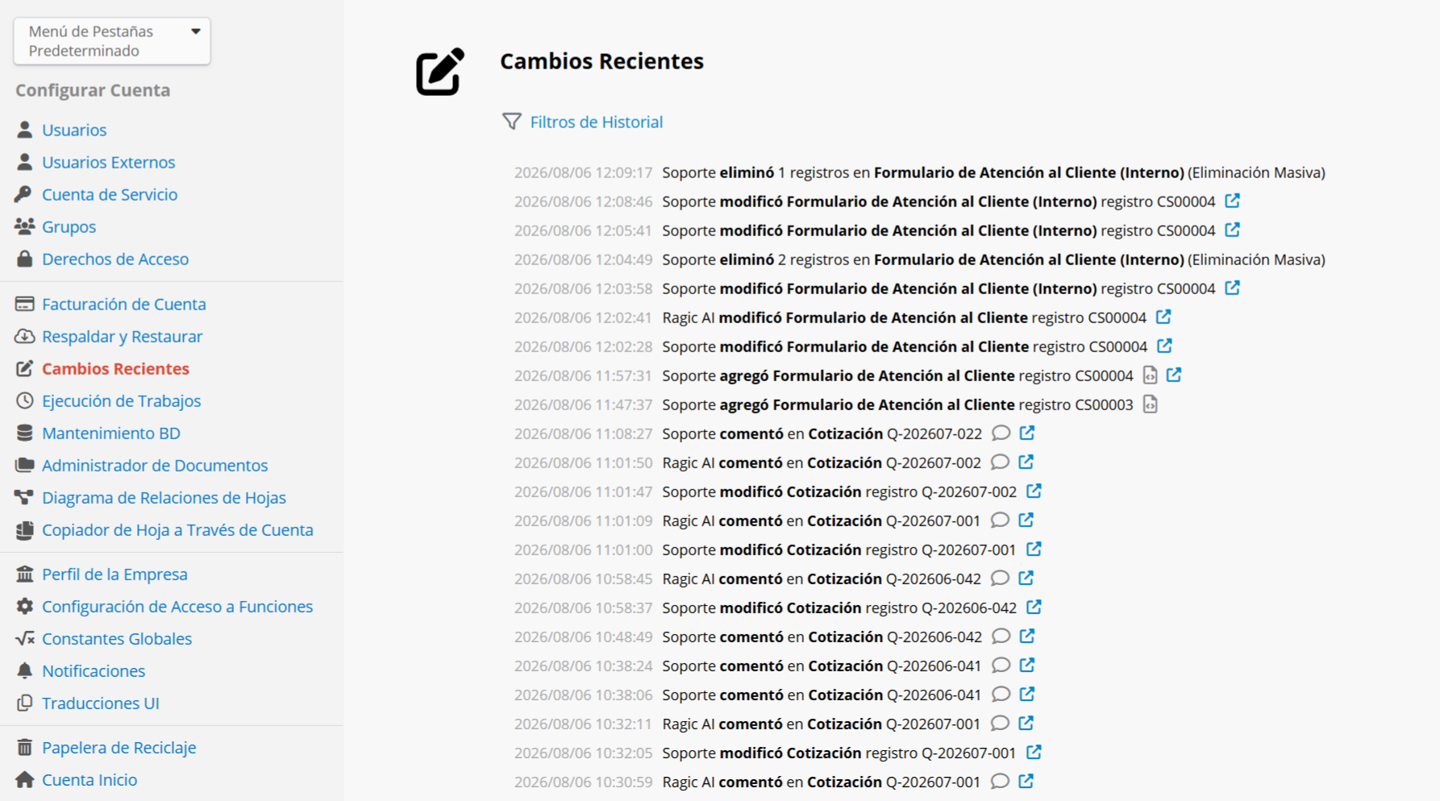Open Derechos de Acceso settings
The image size is (1440, 801).
click(x=115, y=259)
